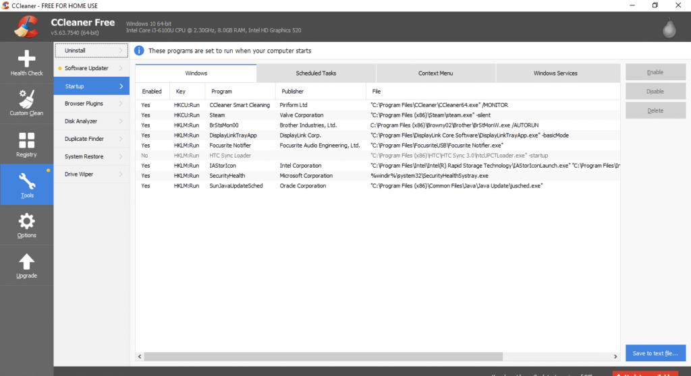Screen dimensions: 691x376
Task: Select the BrStsMon00 startup entry
Action: [378, 125]
